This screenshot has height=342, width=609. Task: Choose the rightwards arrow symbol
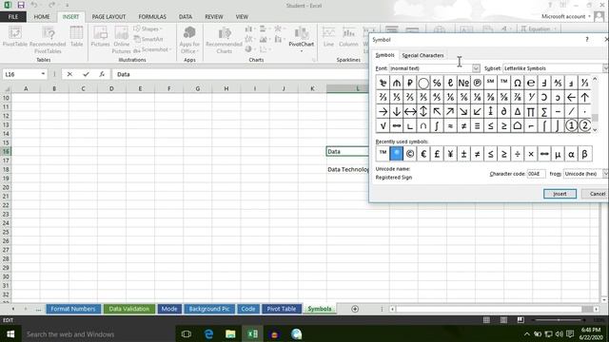383,112
